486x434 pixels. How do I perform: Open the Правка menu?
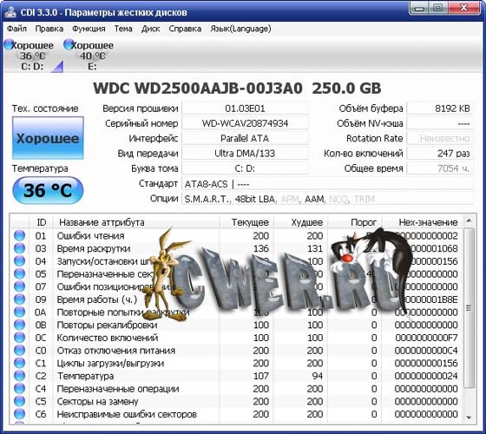tap(49, 29)
